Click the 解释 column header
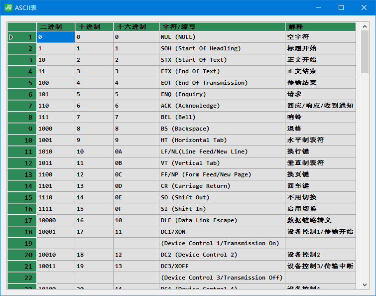Viewport: 376px width, 296px height. pos(320,26)
